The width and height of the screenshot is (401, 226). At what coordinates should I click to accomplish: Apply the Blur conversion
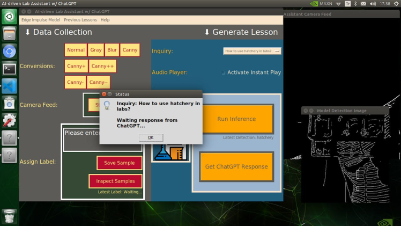112,50
